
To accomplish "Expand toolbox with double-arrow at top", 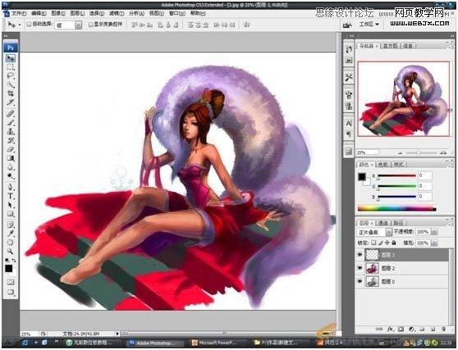I will (6, 36).
